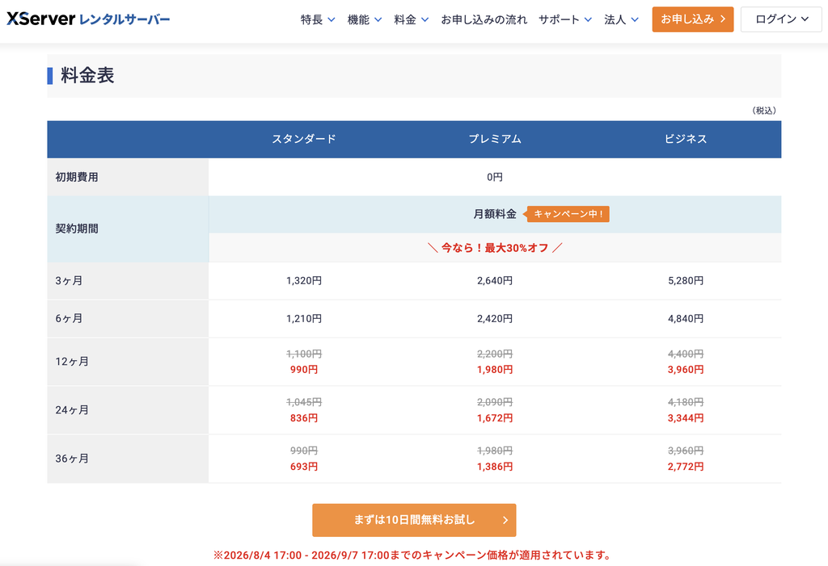Click the 契約期間 row label
The image size is (828, 566).
[77, 229]
